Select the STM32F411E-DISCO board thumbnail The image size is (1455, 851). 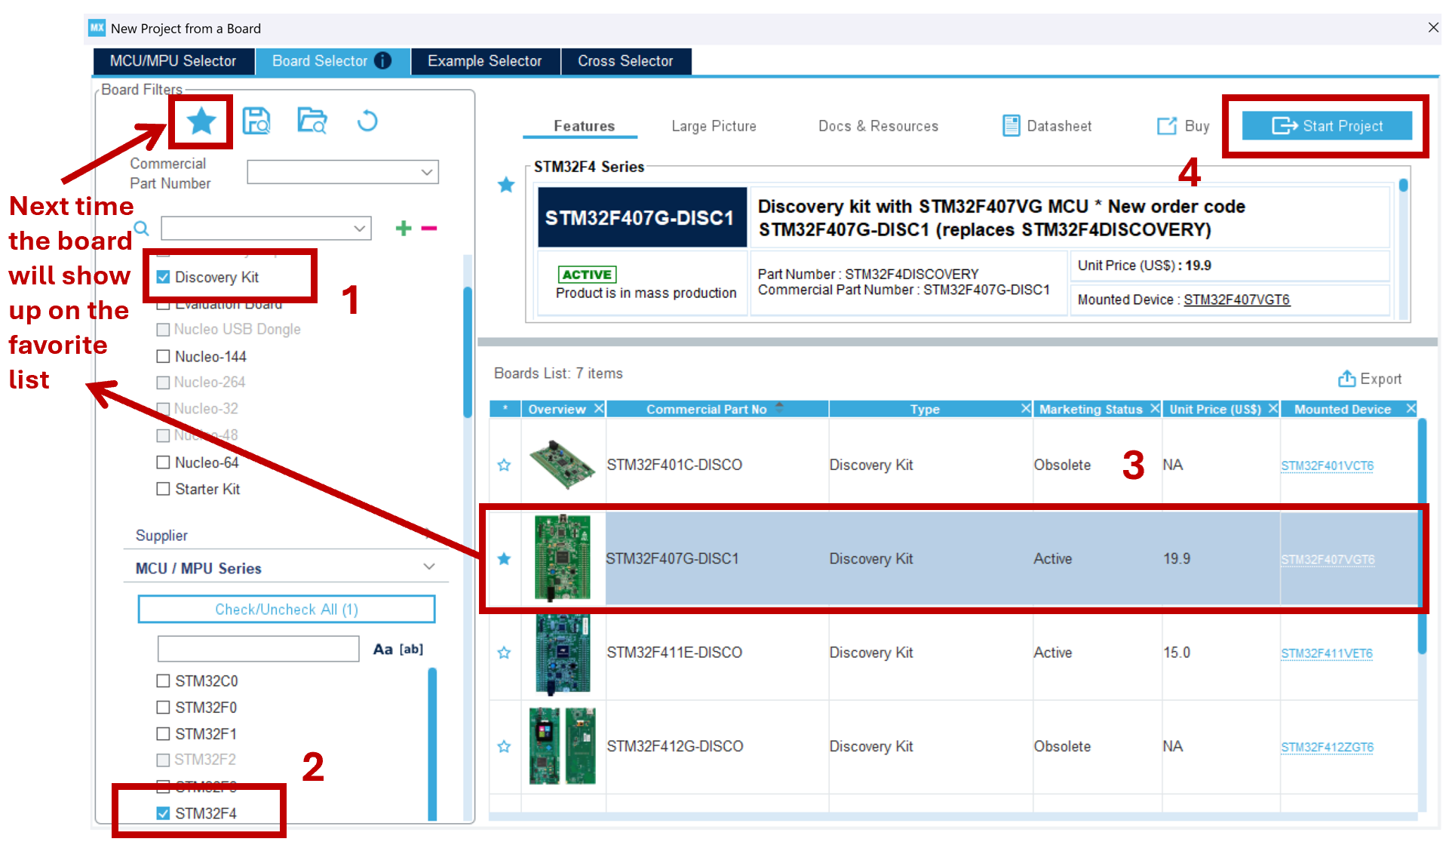pos(563,653)
